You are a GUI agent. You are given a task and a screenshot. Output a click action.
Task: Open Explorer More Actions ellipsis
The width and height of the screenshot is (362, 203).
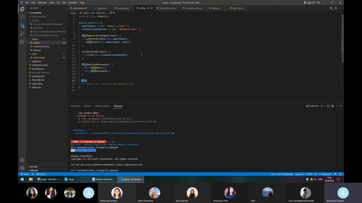63,8
